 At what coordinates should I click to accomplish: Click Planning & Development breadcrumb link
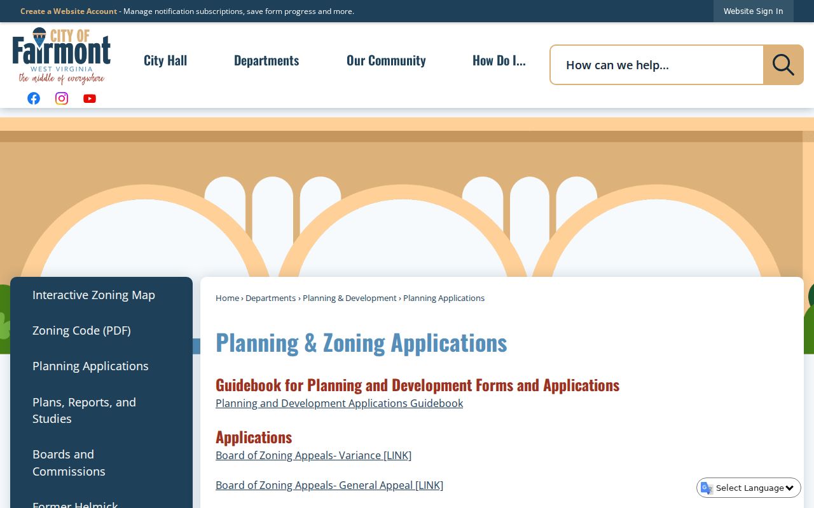pyautogui.click(x=350, y=298)
